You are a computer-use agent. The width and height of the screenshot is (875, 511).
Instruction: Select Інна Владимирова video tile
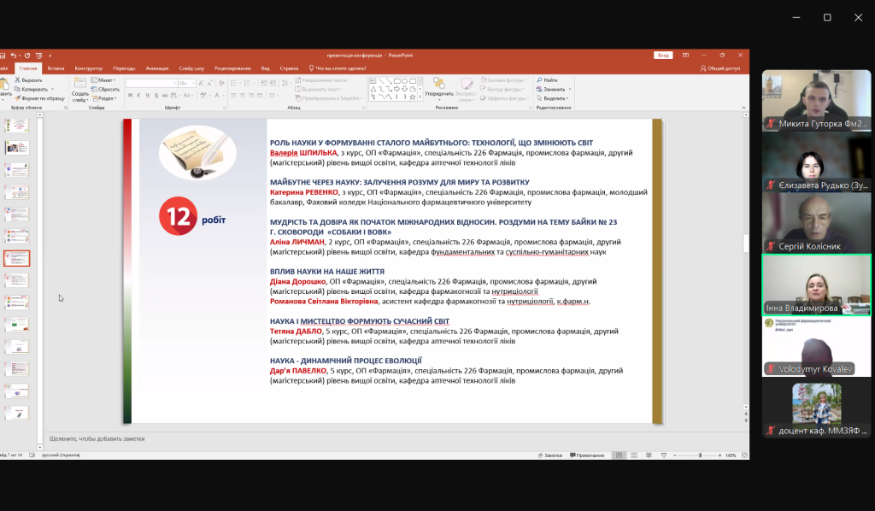(816, 285)
